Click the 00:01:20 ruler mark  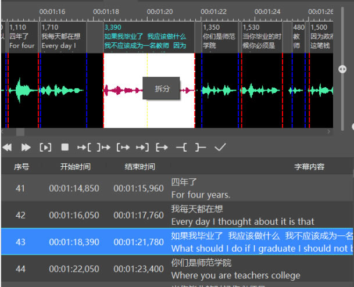[x=160, y=12]
